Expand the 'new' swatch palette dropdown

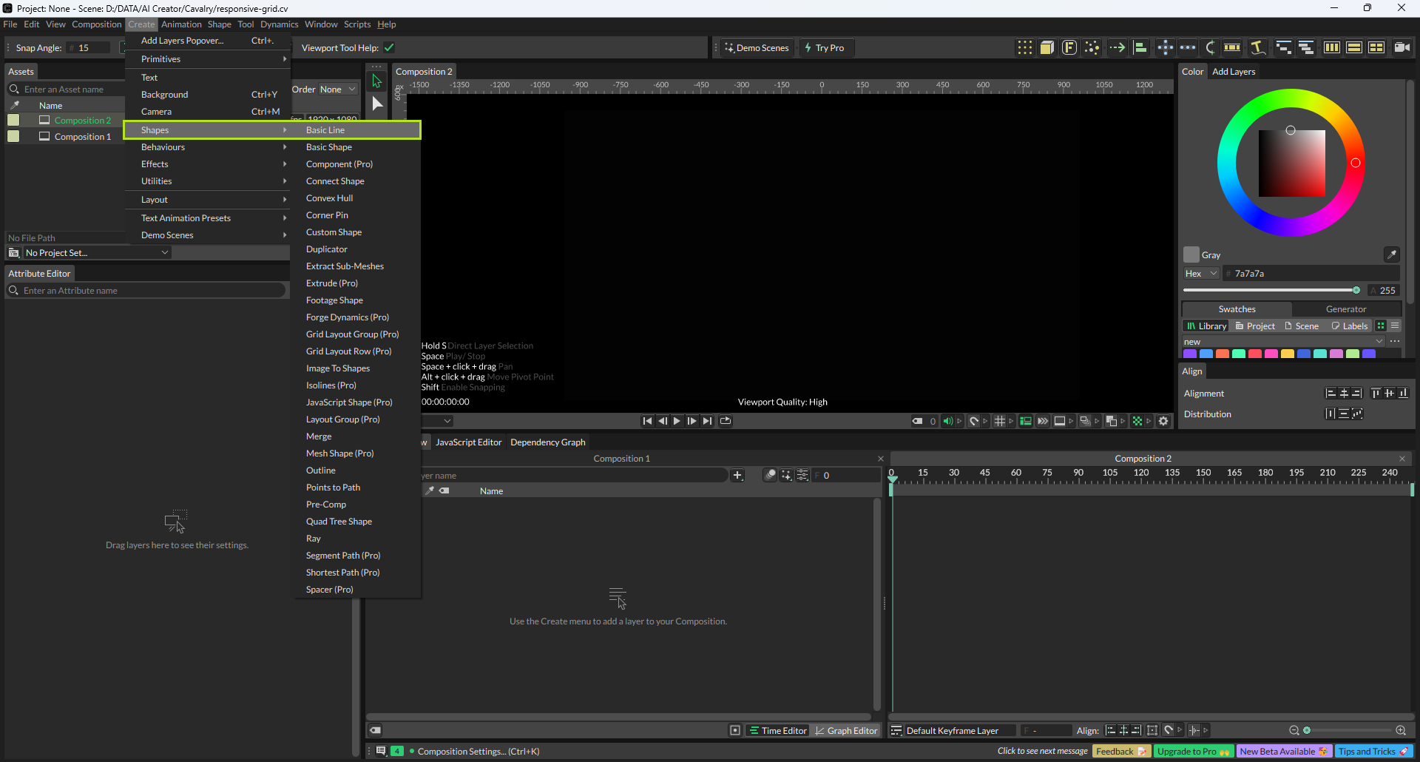1379,342
